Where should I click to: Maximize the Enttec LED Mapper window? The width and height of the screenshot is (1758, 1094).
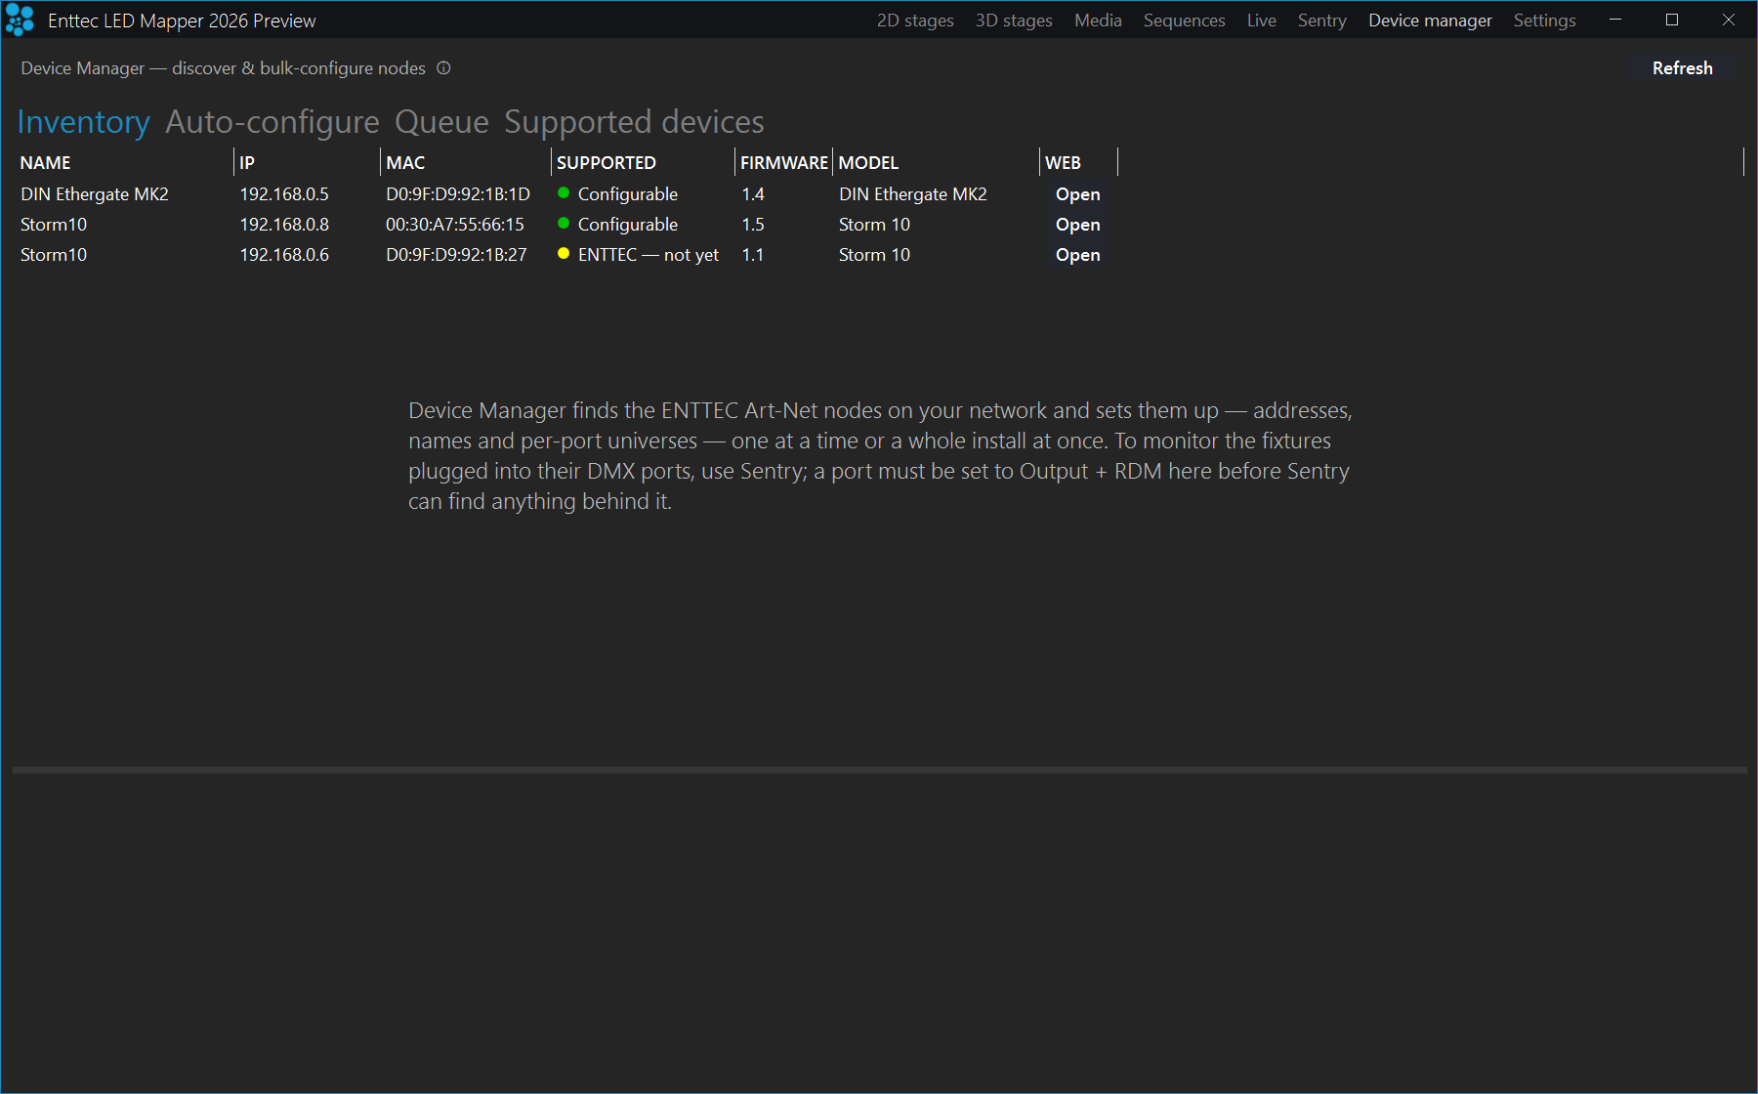pos(1672,20)
